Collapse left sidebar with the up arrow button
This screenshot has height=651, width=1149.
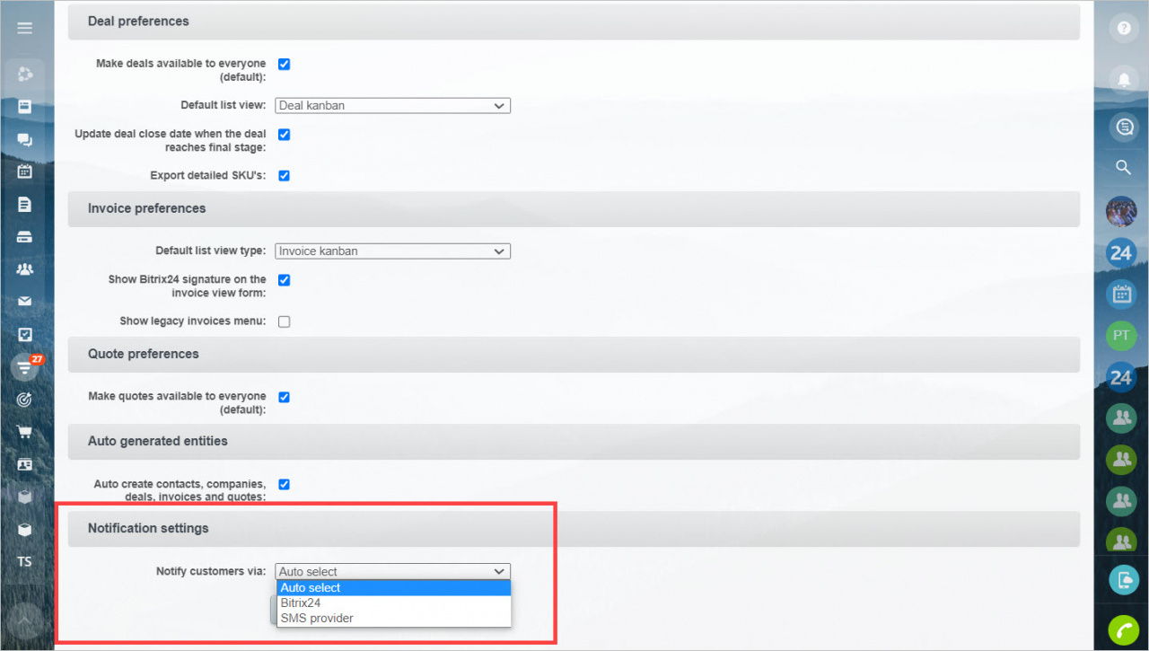coord(25,619)
